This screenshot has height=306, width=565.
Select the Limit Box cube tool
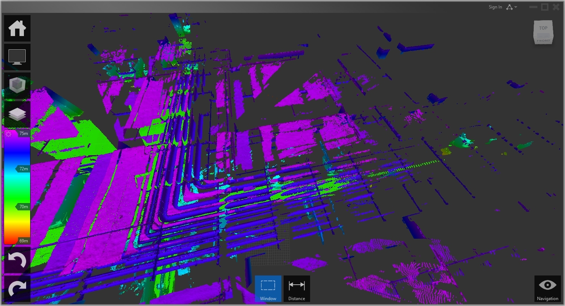pyautogui.click(x=17, y=85)
